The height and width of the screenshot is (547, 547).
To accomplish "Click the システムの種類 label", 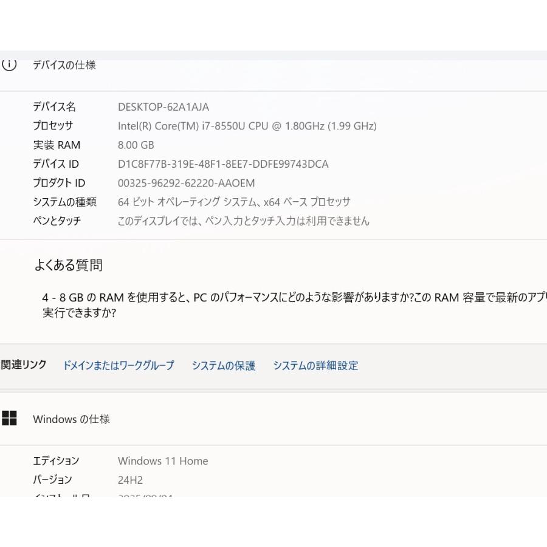I will click(64, 202).
